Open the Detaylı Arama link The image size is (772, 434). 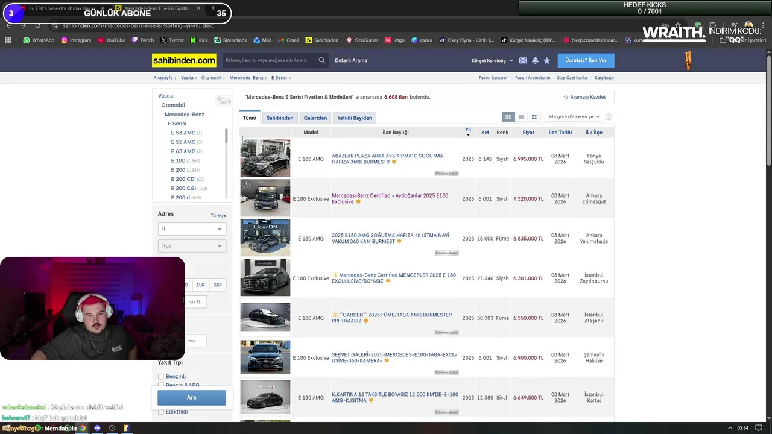click(351, 60)
